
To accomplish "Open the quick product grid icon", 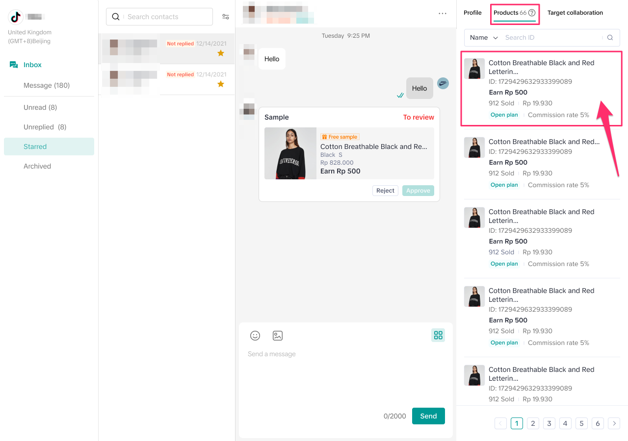I will click(438, 335).
